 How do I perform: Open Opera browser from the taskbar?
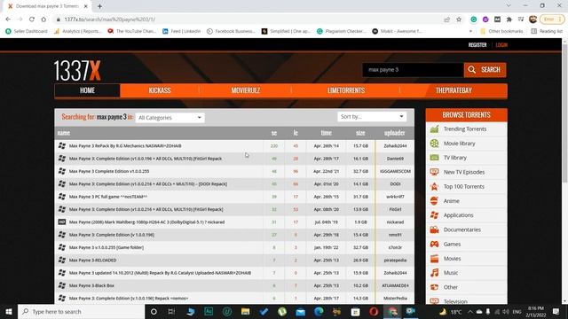pyautogui.click(x=374, y=311)
